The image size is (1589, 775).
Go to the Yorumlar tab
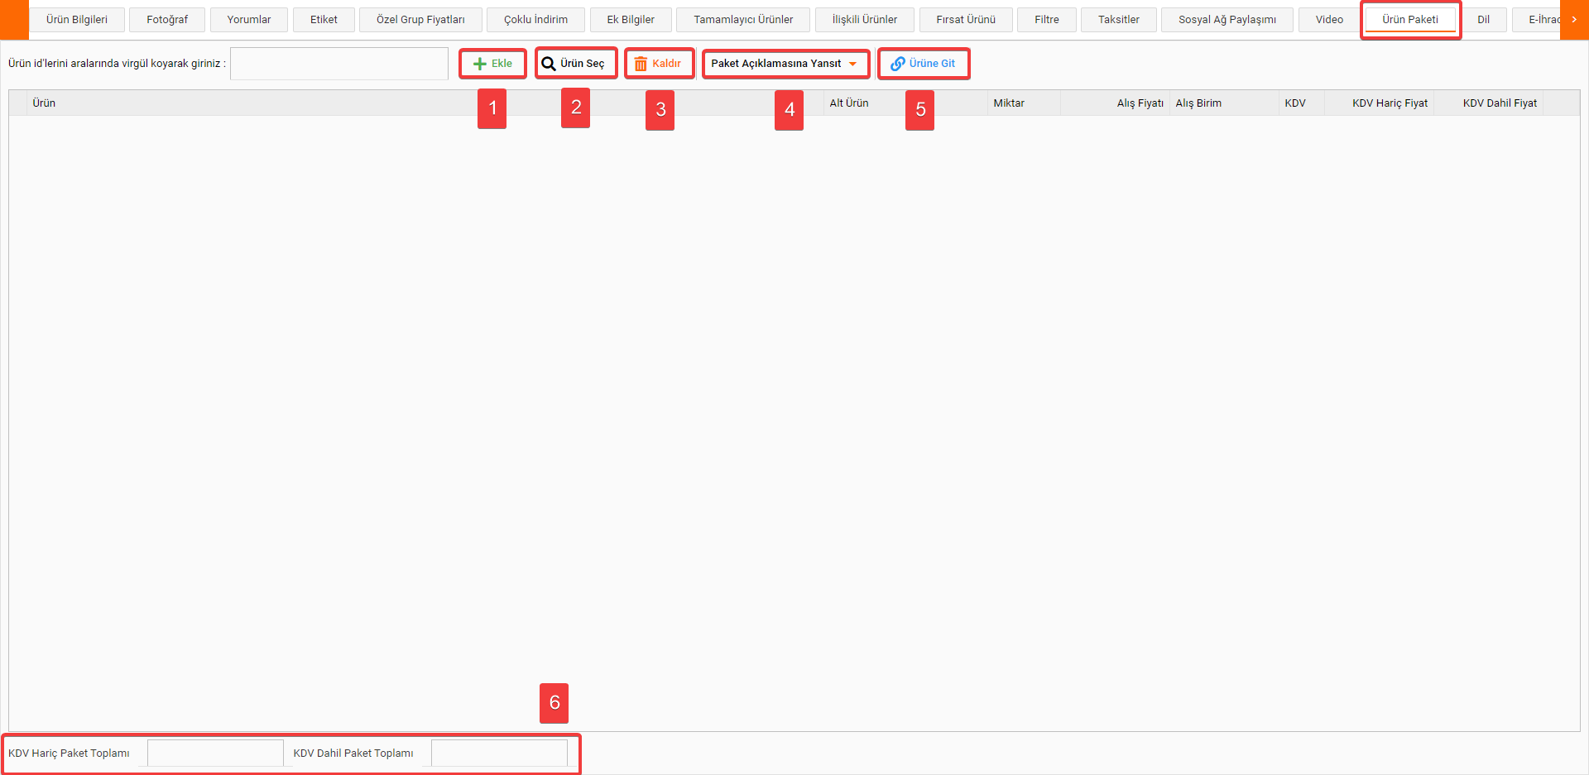tap(249, 20)
